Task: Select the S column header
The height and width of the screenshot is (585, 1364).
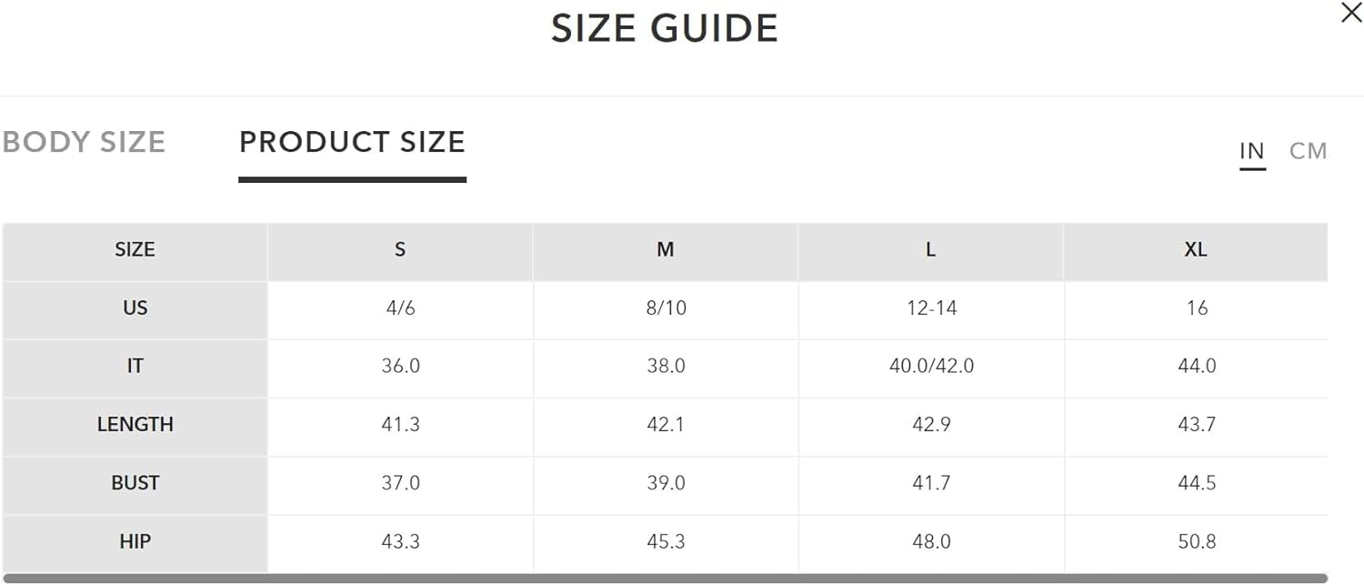Action: 400,250
